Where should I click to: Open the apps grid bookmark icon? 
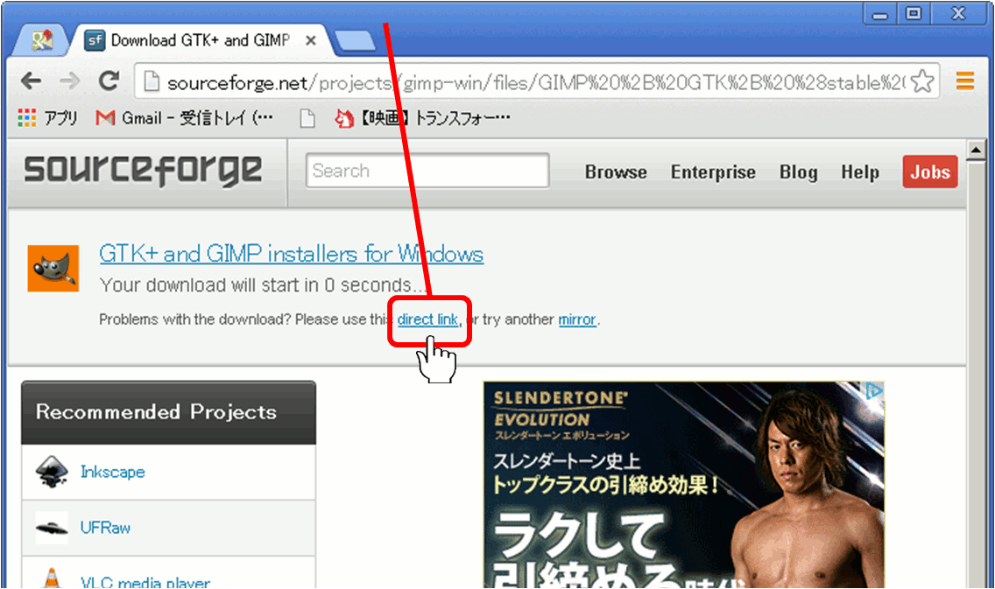pos(27,118)
